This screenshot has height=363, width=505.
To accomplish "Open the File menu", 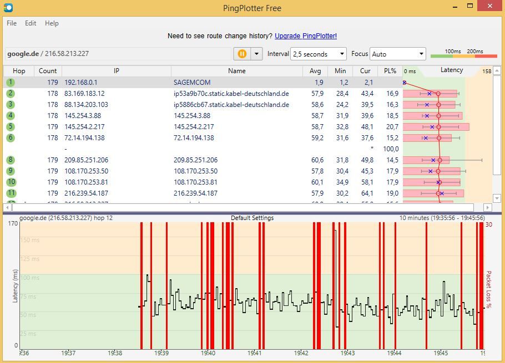I will (12, 23).
